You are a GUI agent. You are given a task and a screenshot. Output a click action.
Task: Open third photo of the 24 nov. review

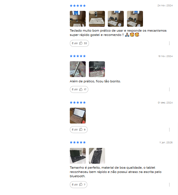116,19
